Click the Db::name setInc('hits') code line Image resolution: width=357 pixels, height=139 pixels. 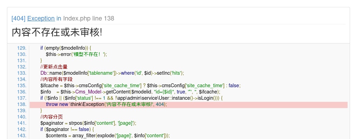(x=112, y=73)
